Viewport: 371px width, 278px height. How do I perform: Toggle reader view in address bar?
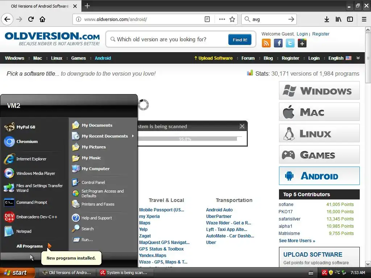[x=207, y=19]
